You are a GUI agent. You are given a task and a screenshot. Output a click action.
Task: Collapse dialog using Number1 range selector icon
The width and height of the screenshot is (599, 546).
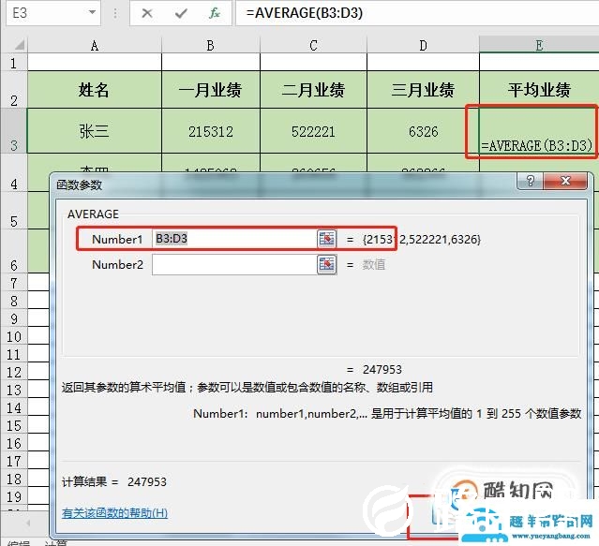(x=326, y=239)
